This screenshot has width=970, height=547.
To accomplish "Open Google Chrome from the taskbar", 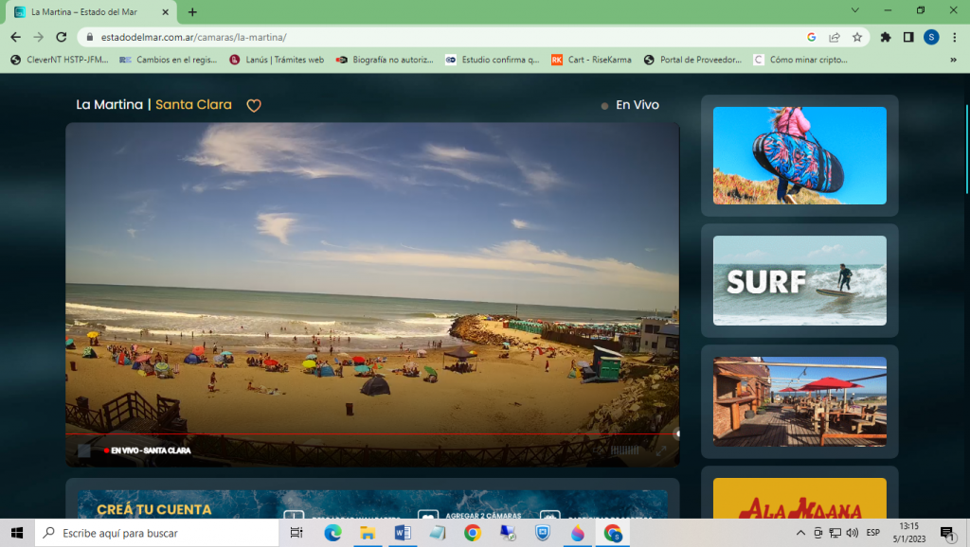I will (x=473, y=533).
